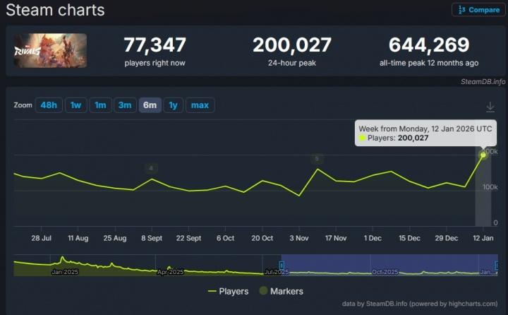Viewport: 508px width, 315px height.
Task: Click the 25 Aug axis label
Action: pyautogui.click(x=115, y=238)
